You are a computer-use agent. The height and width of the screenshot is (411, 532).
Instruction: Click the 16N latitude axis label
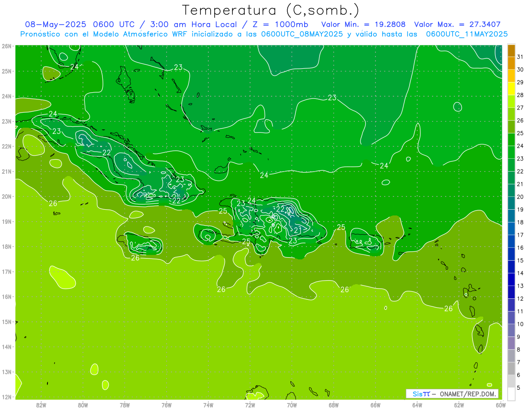(7, 297)
